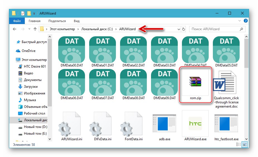This screenshot has width=258, height=157.
Task: Open Новый том (D:) drive
Action: tap(33, 127)
